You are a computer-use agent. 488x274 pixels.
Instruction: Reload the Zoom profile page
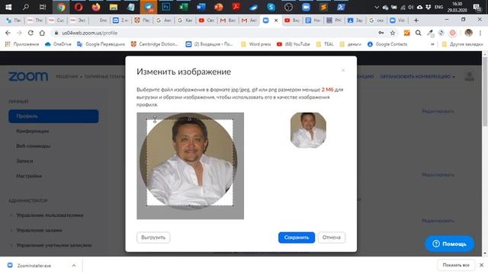(30, 33)
